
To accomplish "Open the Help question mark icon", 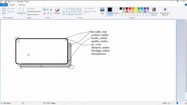I will (186, 5).
